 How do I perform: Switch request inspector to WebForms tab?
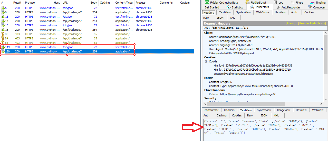point(263,12)
